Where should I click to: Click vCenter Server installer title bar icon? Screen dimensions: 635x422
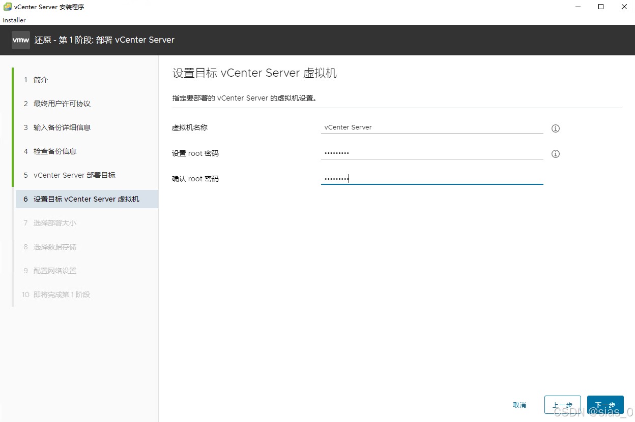[x=8, y=7]
